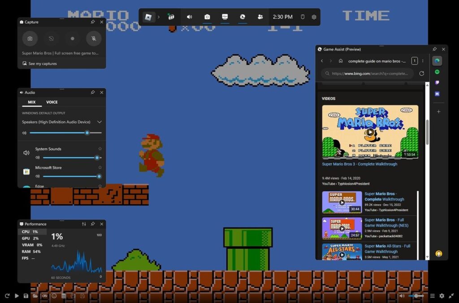Open Super Mario Bros 3 Complete Walkthrough link
The width and height of the screenshot is (459, 303).
coord(359,164)
